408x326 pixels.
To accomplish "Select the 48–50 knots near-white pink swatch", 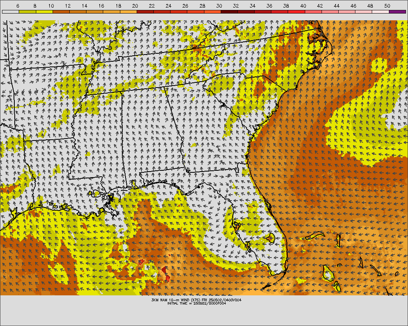I will 381,12.
